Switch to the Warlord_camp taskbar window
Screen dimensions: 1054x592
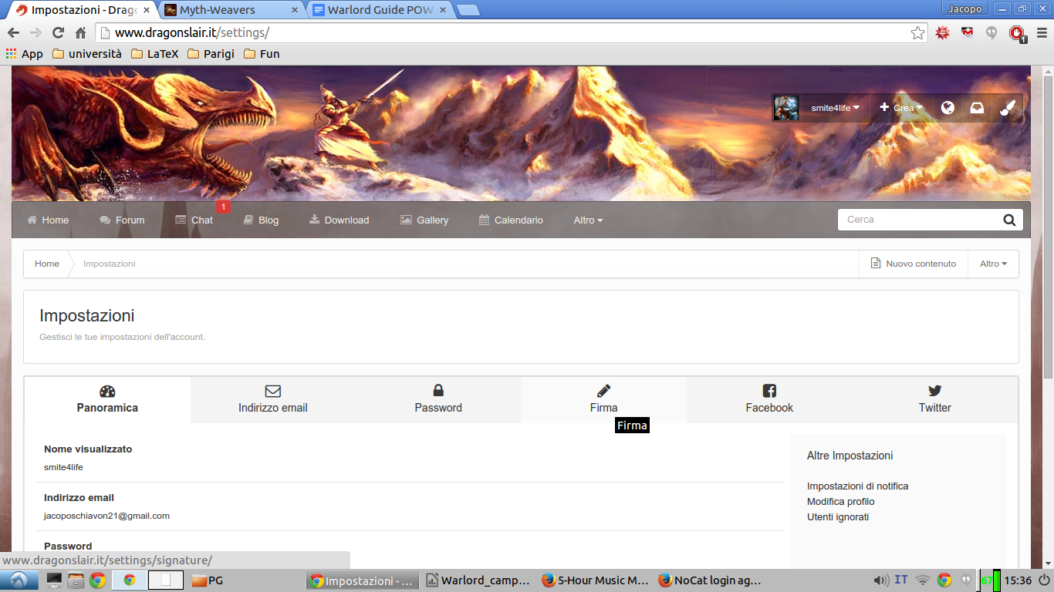(x=478, y=580)
